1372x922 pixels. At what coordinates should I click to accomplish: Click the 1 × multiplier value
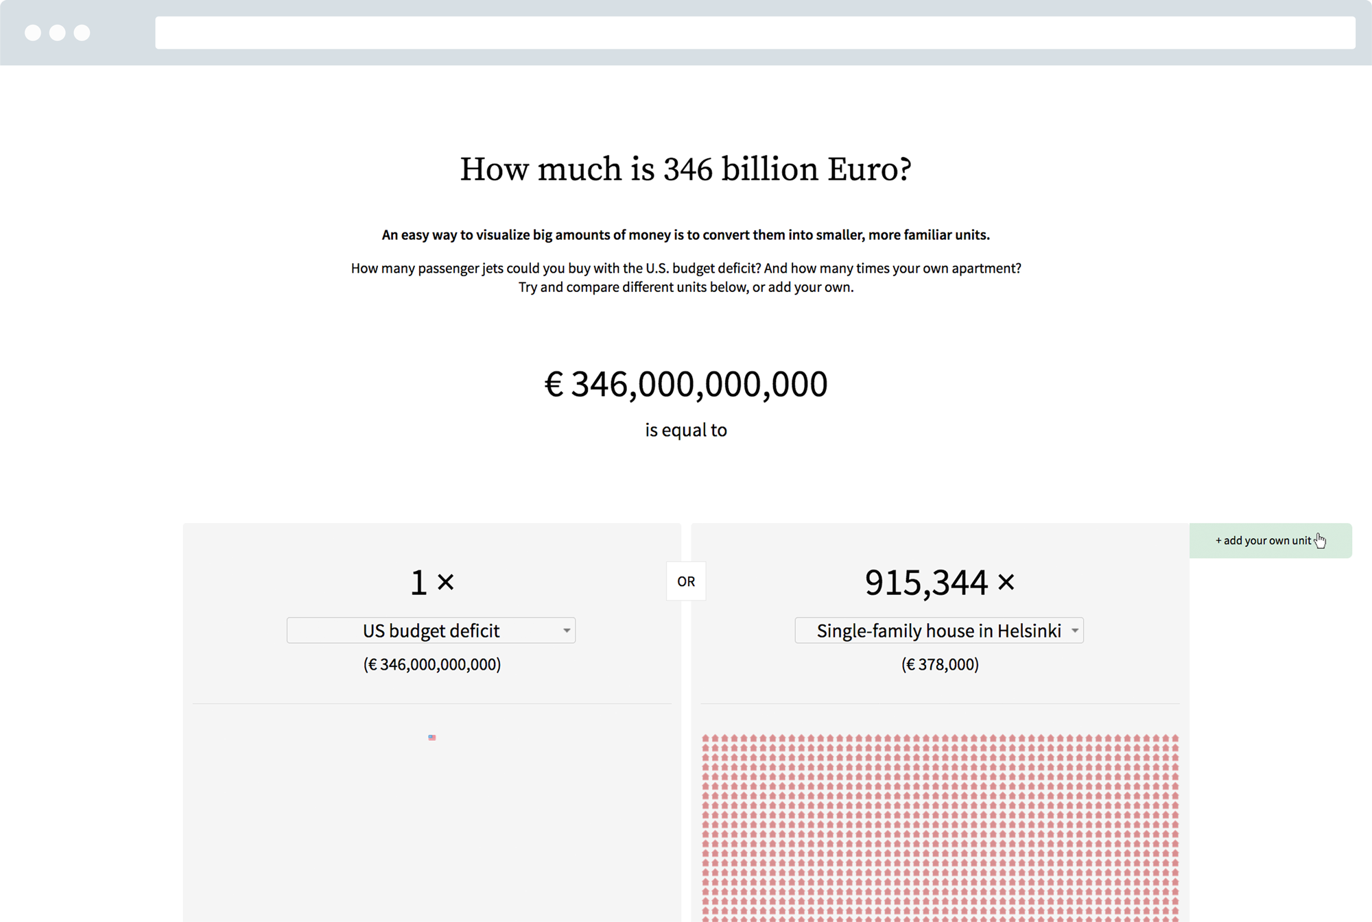432,582
